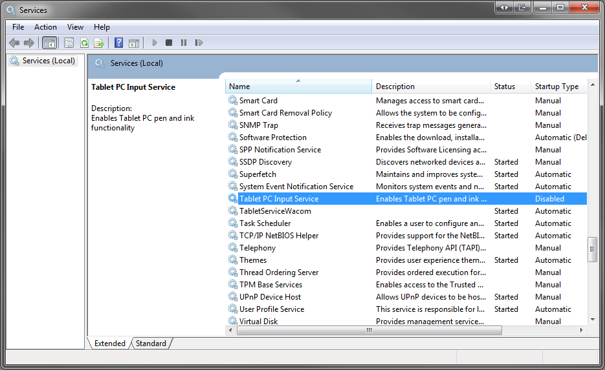Click the Show/Hide Console Tree toolbar icon

click(x=49, y=43)
